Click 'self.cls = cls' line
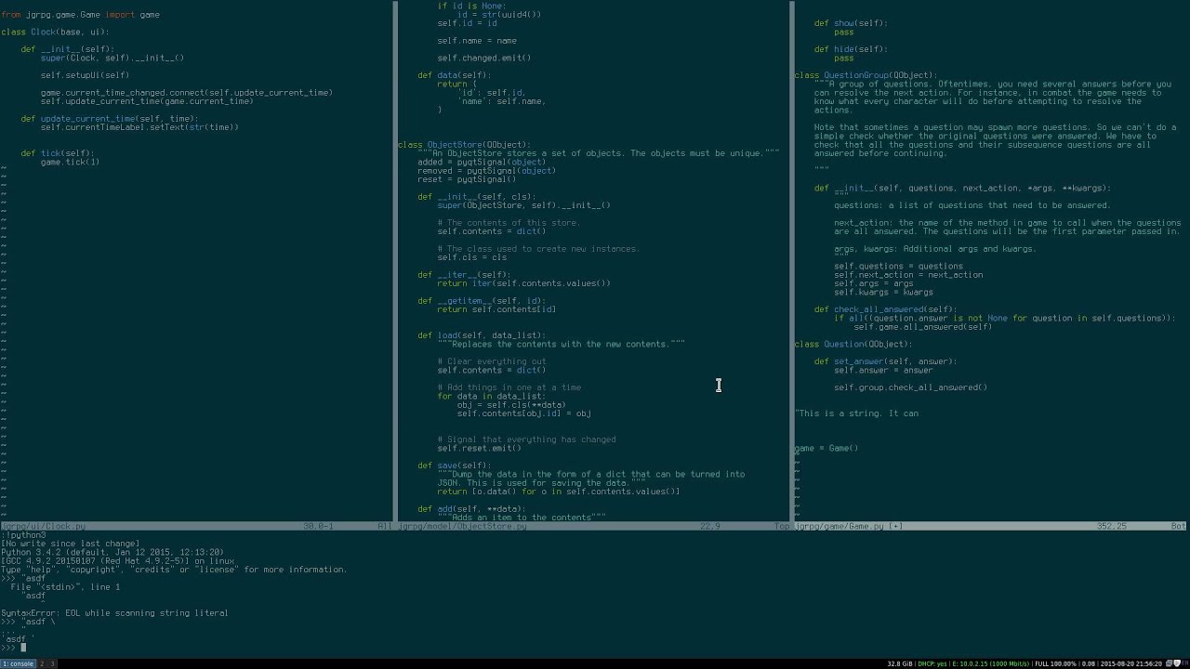This screenshot has width=1190, height=669. [x=471, y=257]
